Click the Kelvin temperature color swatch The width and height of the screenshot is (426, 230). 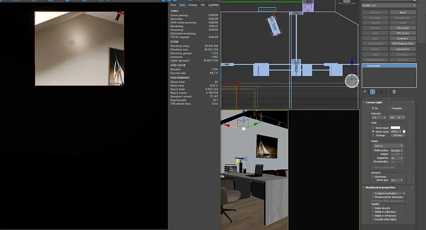click(x=404, y=131)
